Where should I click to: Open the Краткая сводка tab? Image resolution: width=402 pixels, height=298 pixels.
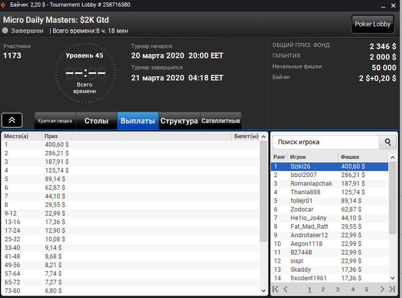[55, 121]
